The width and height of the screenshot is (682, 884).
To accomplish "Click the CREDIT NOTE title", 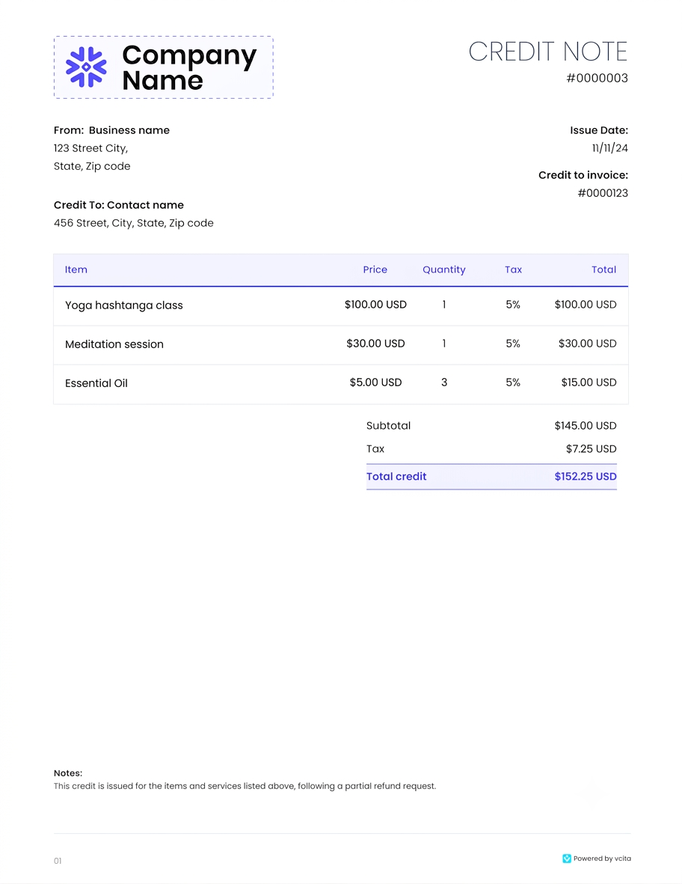I will pos(548,52).
